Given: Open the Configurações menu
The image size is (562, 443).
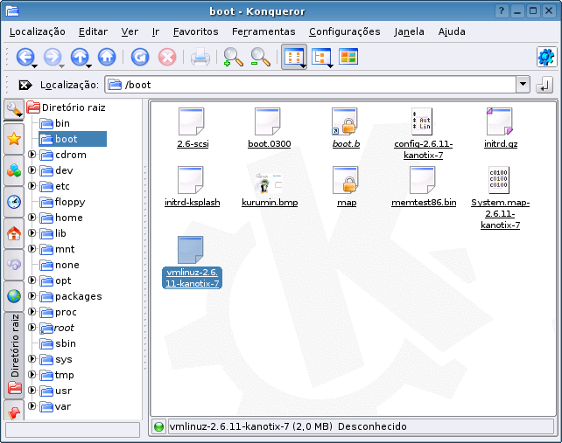Looking at the screenshot, I should (344, 31).
